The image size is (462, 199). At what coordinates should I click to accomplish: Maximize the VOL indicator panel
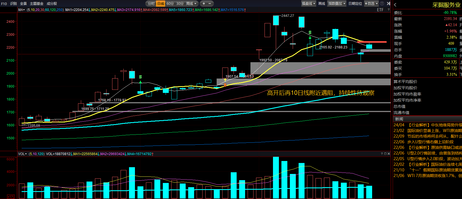[385, 154]
